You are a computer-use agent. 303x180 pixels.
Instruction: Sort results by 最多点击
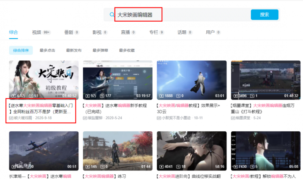pyautogui.click(x=47, y=50)
